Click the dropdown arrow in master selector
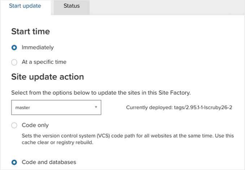The width and height of the screenshot is (245, 170). click(x=96, y=107)
